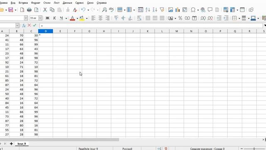Click Align Right icon
Image resolution: width=266 pixels, height=150 pixels.
pyautogui.click(x=108, y=18)
